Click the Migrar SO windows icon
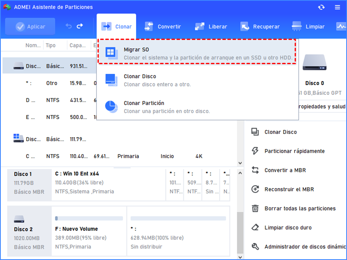Viewport: 347px width, 260px height. 112,53
